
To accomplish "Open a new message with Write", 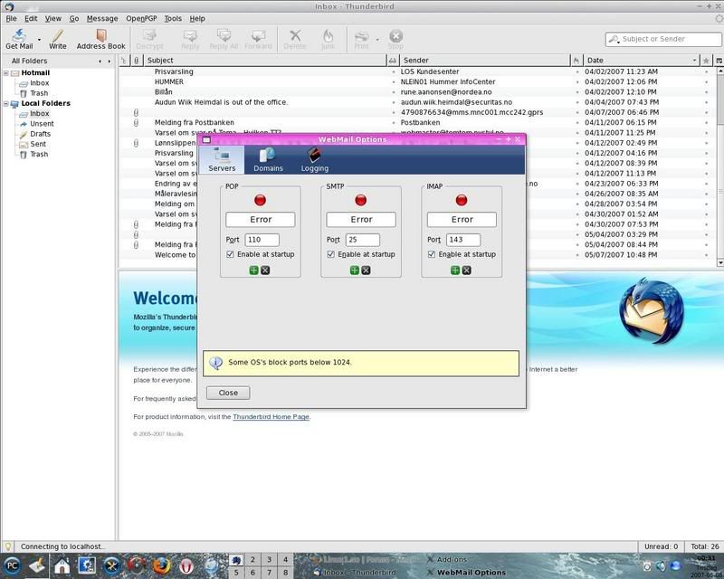I will pos(58,39).
